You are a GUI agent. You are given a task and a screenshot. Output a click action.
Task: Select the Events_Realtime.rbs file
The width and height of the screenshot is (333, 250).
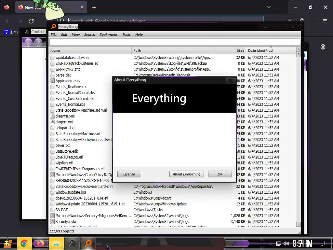click(71, 87)
